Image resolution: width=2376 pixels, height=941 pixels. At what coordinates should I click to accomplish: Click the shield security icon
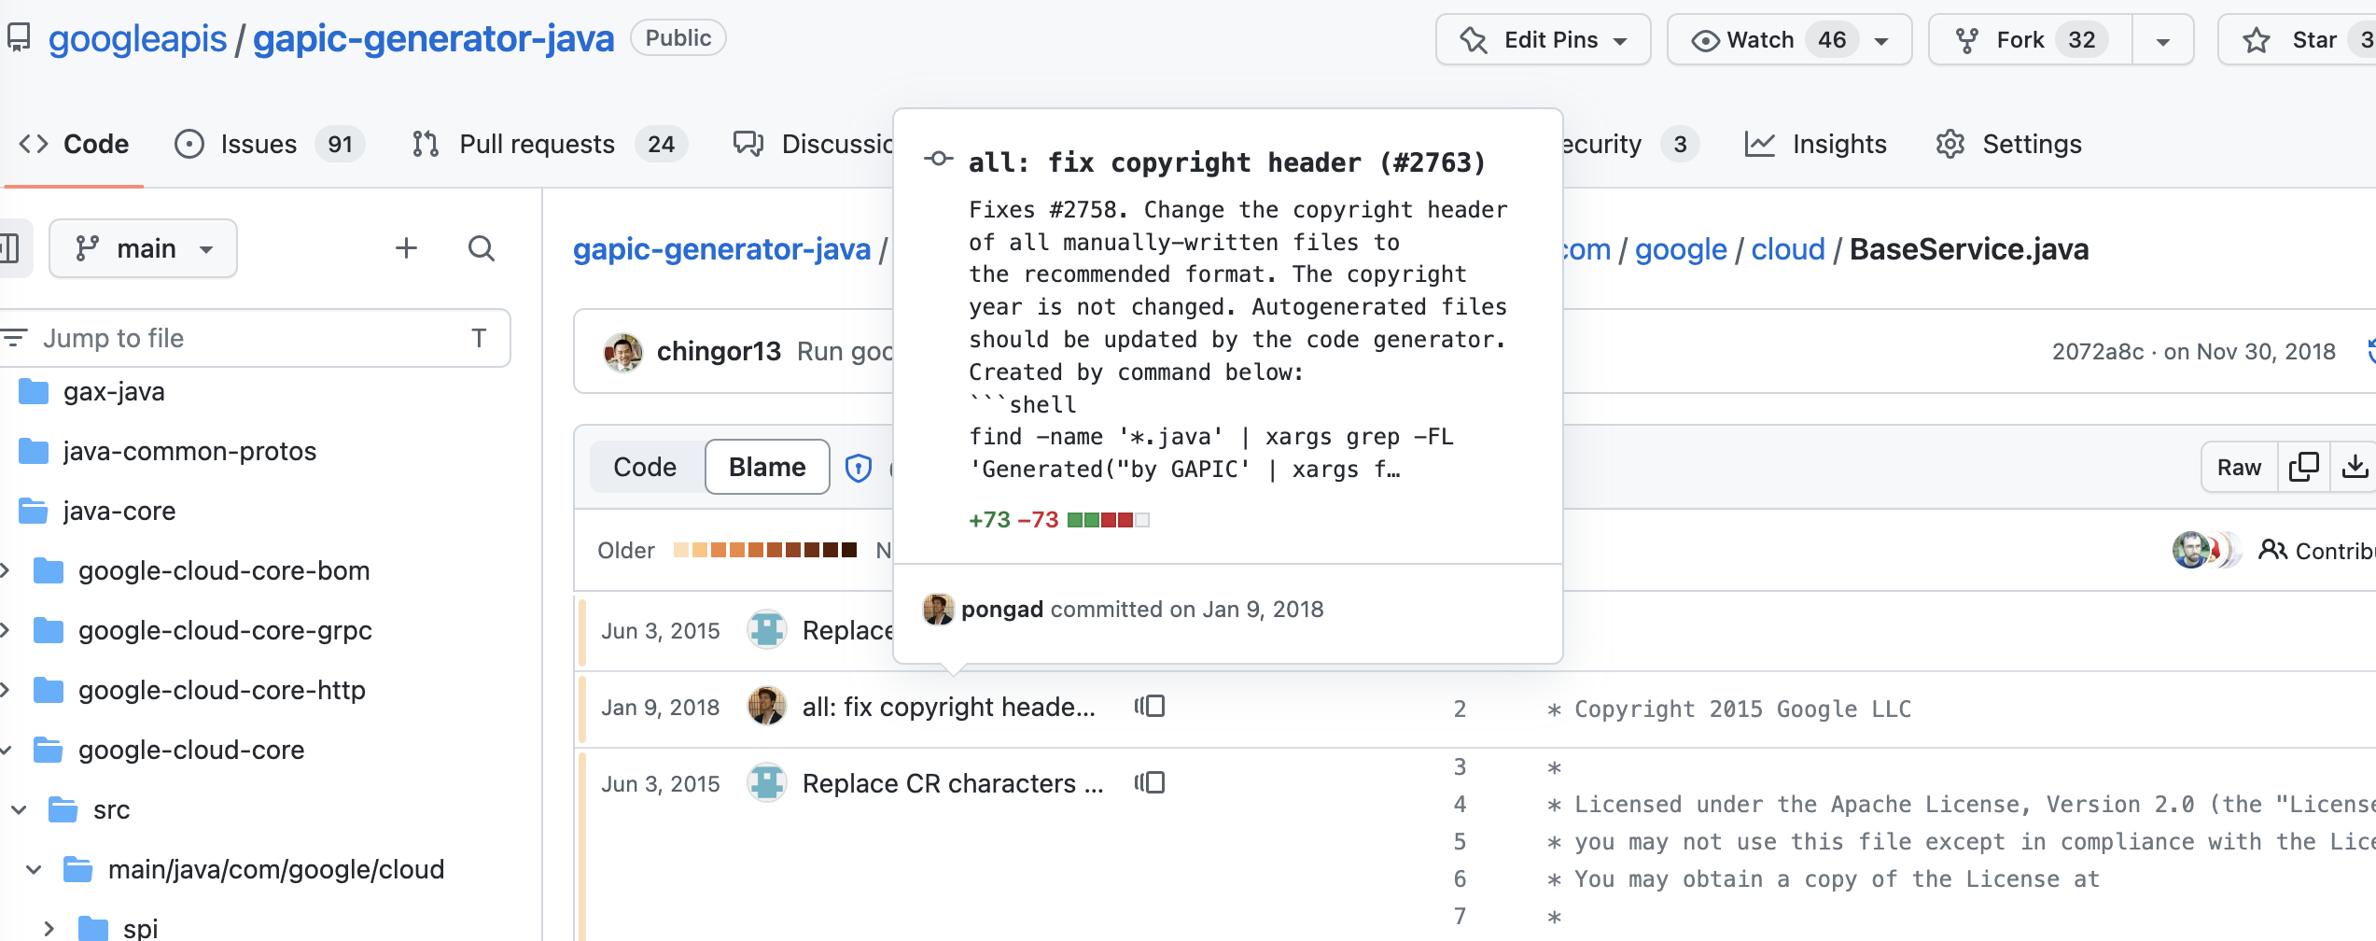point(858,468)
